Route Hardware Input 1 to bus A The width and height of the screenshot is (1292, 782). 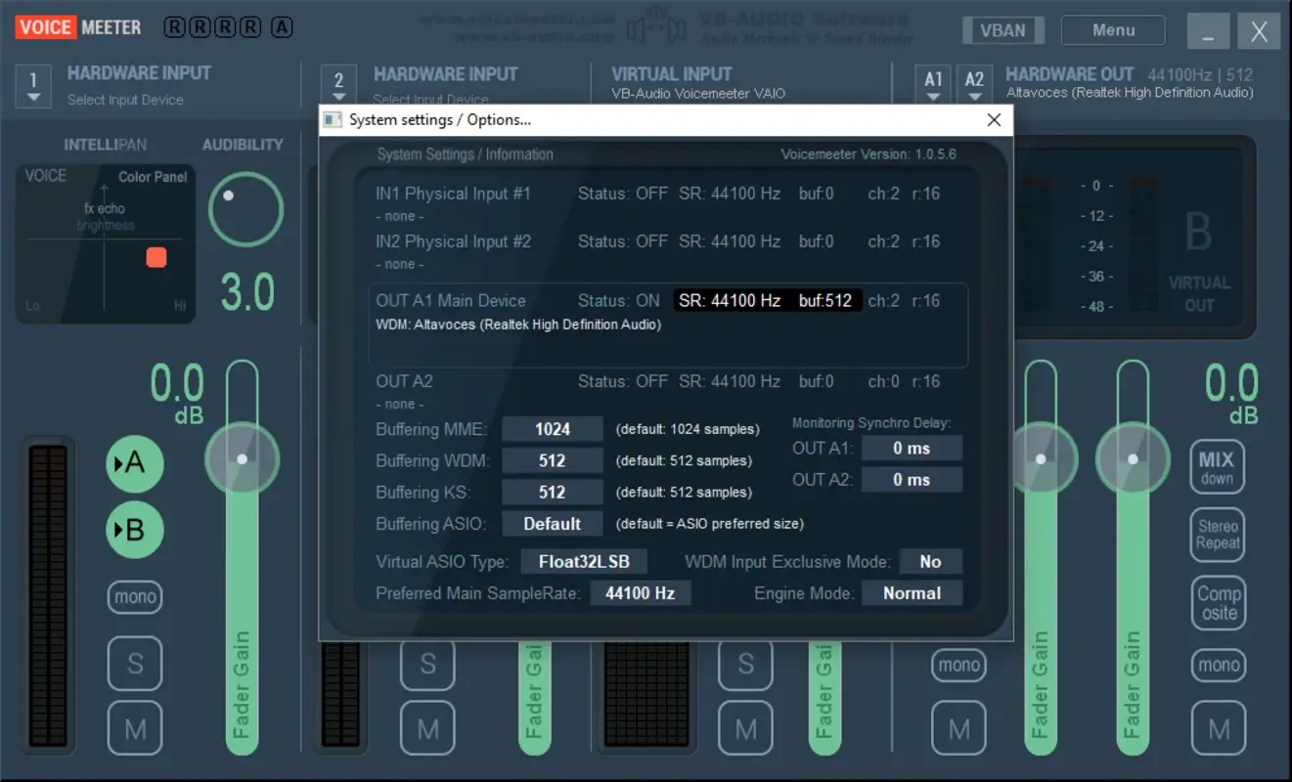[134, 464]
